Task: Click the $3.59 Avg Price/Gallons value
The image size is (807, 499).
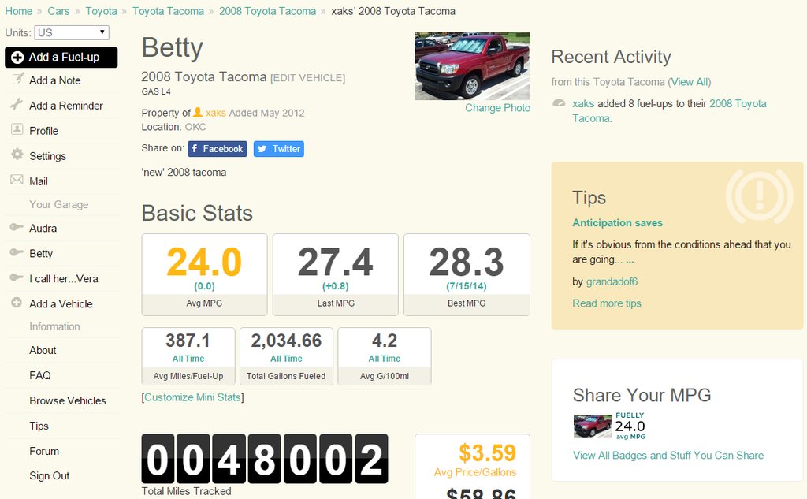Action: click(x=487, y=453)
